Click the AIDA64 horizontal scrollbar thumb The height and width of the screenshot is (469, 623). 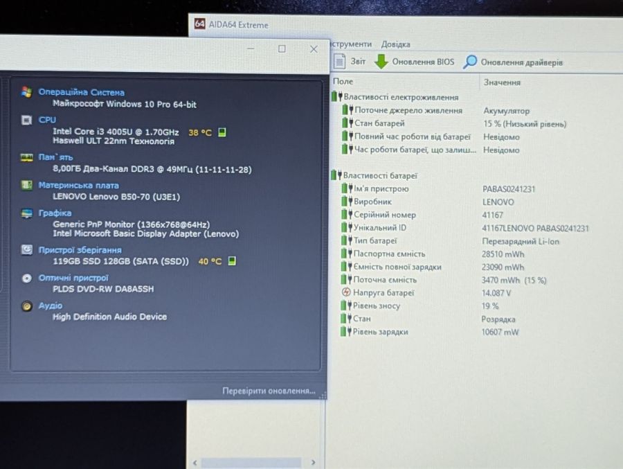click(251, 463)
